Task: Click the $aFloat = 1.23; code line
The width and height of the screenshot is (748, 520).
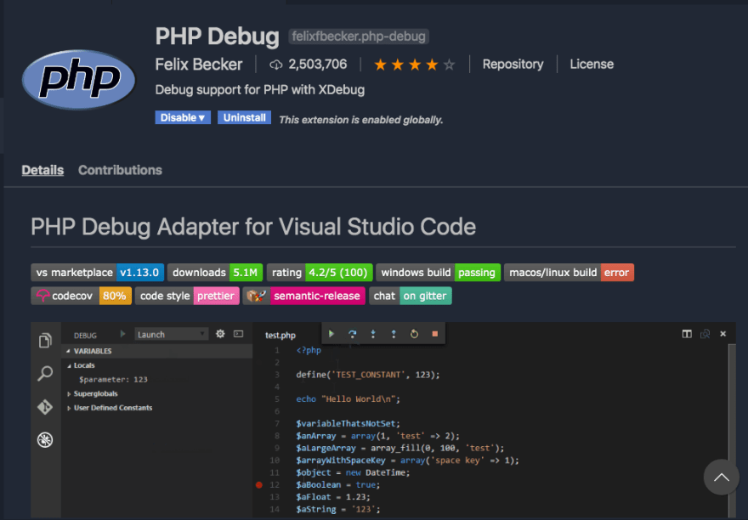Action: pyautogui.click(x=333, y=496)
